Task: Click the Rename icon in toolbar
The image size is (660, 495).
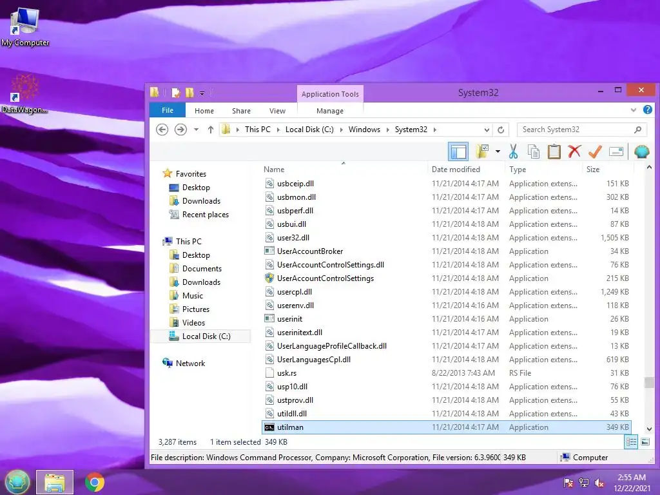Action: pos(616,151)
